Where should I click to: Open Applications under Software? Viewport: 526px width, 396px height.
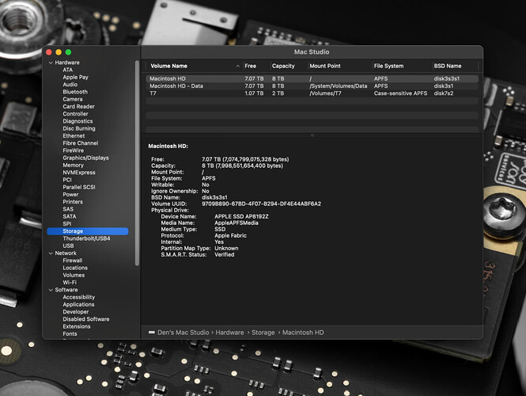(78, 305)
